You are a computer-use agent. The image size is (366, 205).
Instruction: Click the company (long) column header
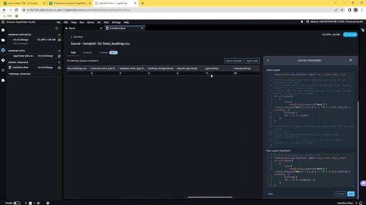point(246,68)
